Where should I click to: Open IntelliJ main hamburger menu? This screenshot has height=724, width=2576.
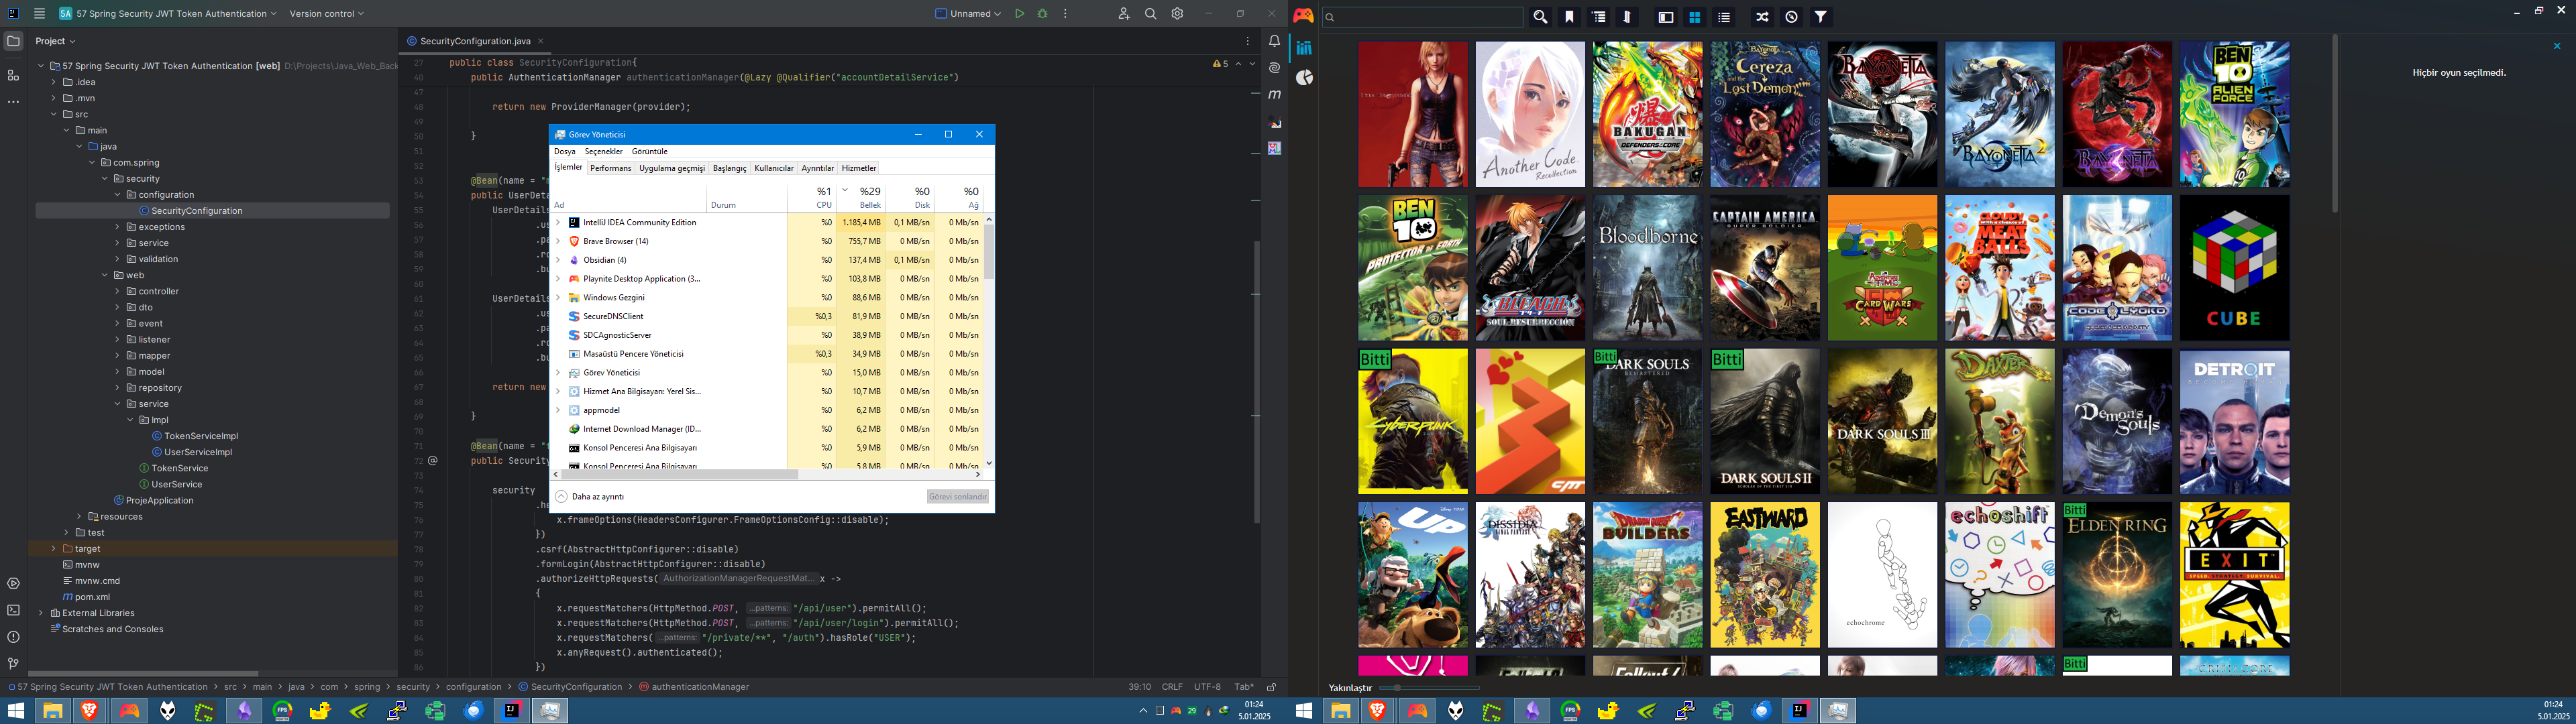pyautogui.click(x=39, y=14)
